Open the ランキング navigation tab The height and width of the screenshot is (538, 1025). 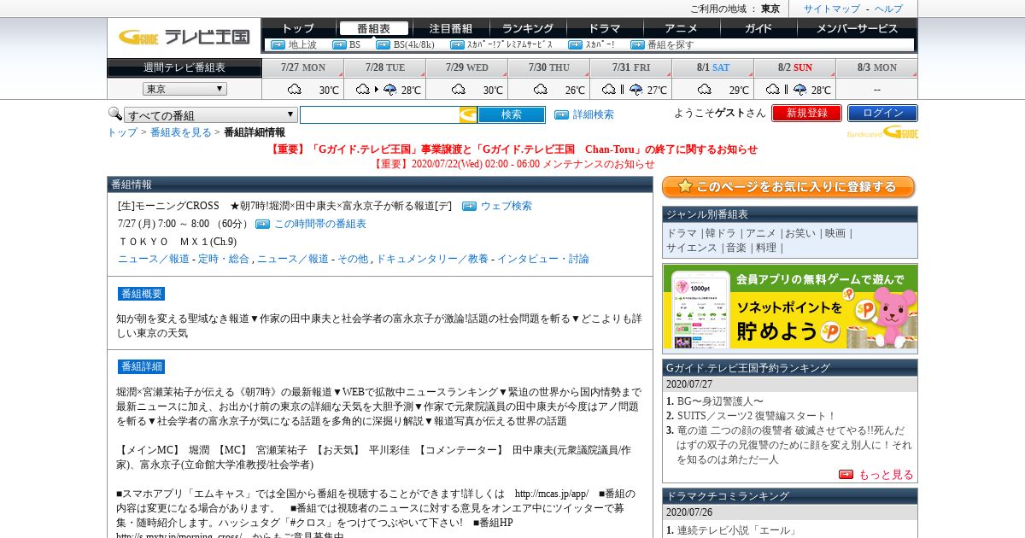pyautogui.click(x=528, y=28)
